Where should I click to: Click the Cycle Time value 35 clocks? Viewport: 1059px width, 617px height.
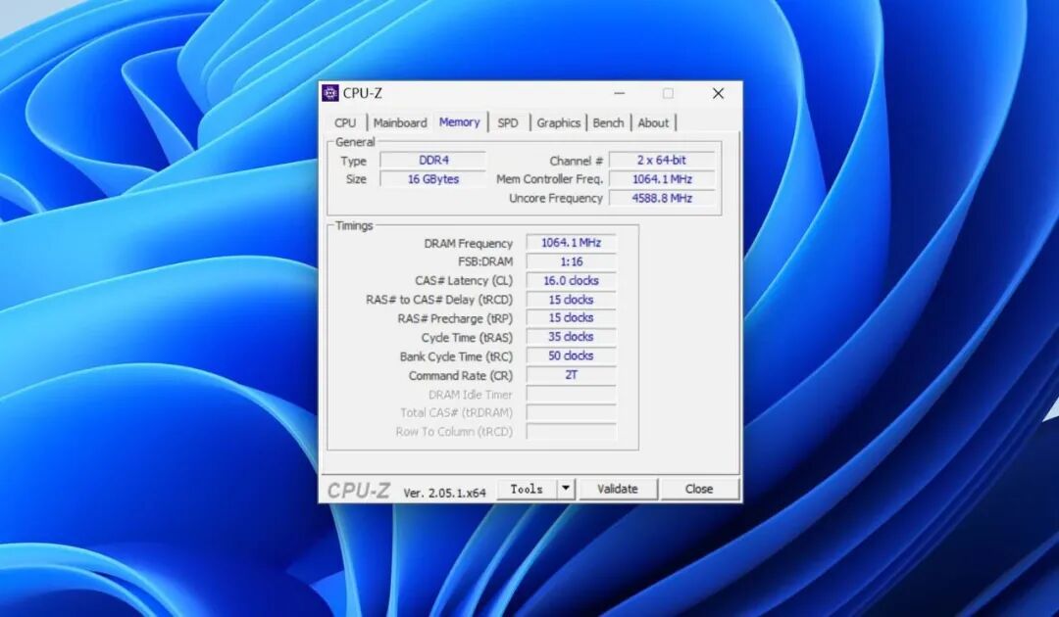point(571,337)
